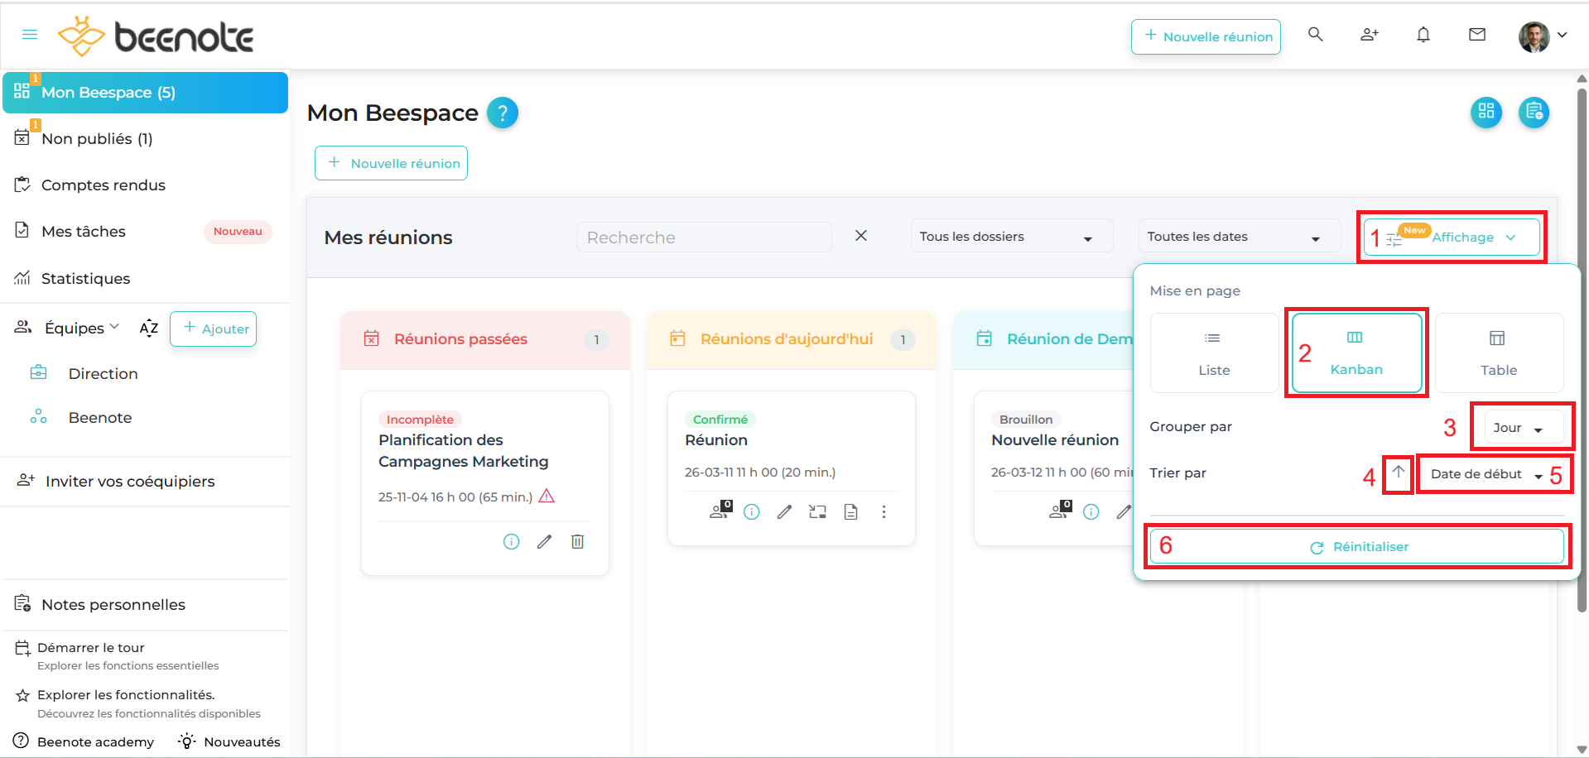1589x758 pixels.
Task: Click the add user icon in header
Action: (1370, 35)
